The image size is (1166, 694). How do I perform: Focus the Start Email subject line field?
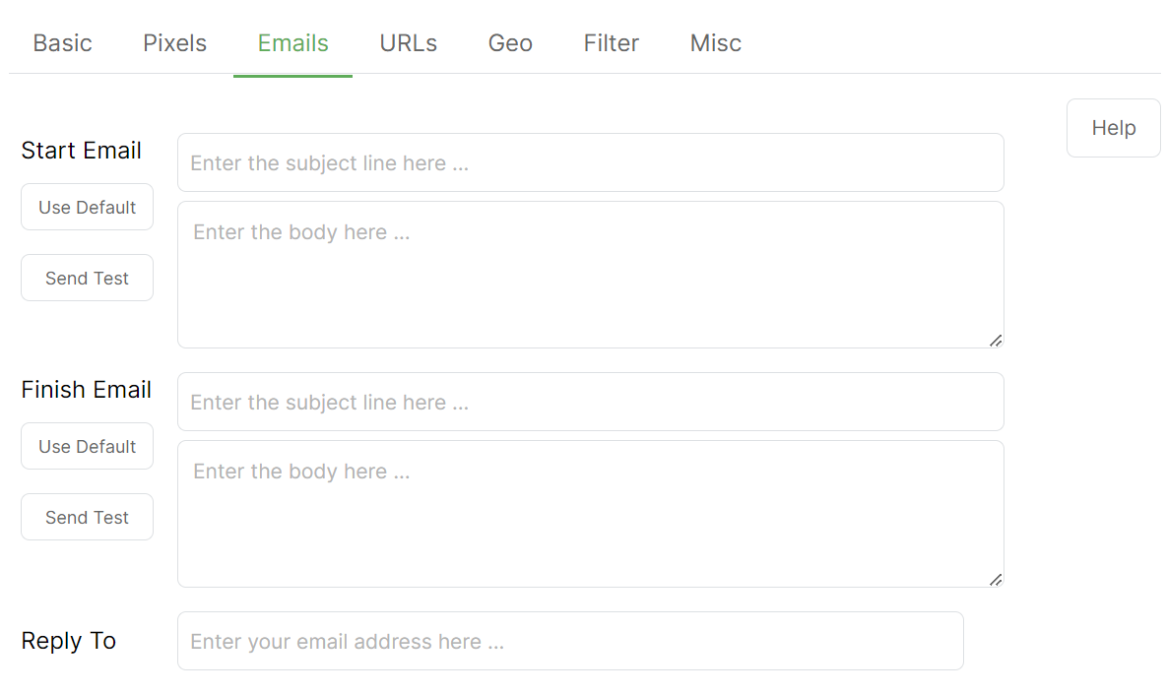(590, 162)
